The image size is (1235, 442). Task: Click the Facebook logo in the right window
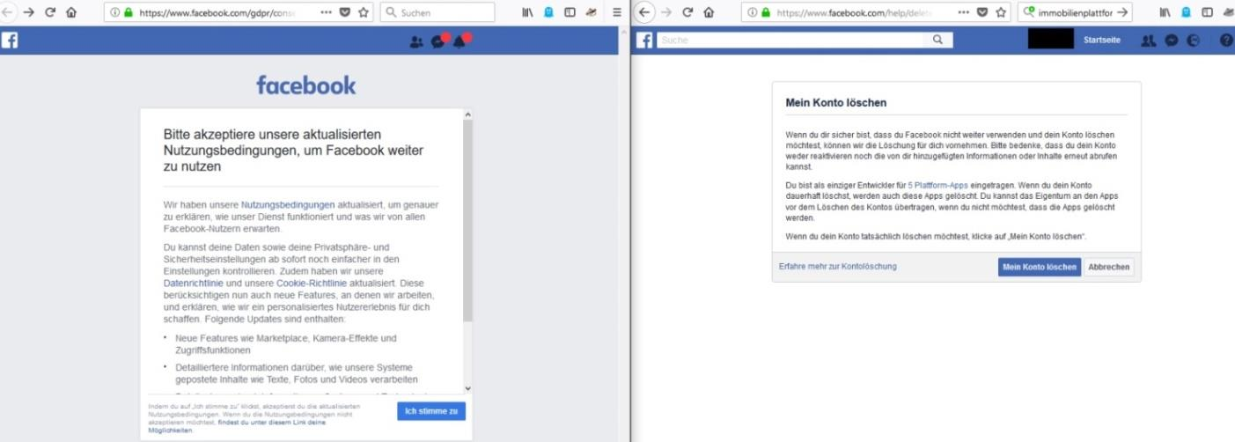click(x=644, y=41)
